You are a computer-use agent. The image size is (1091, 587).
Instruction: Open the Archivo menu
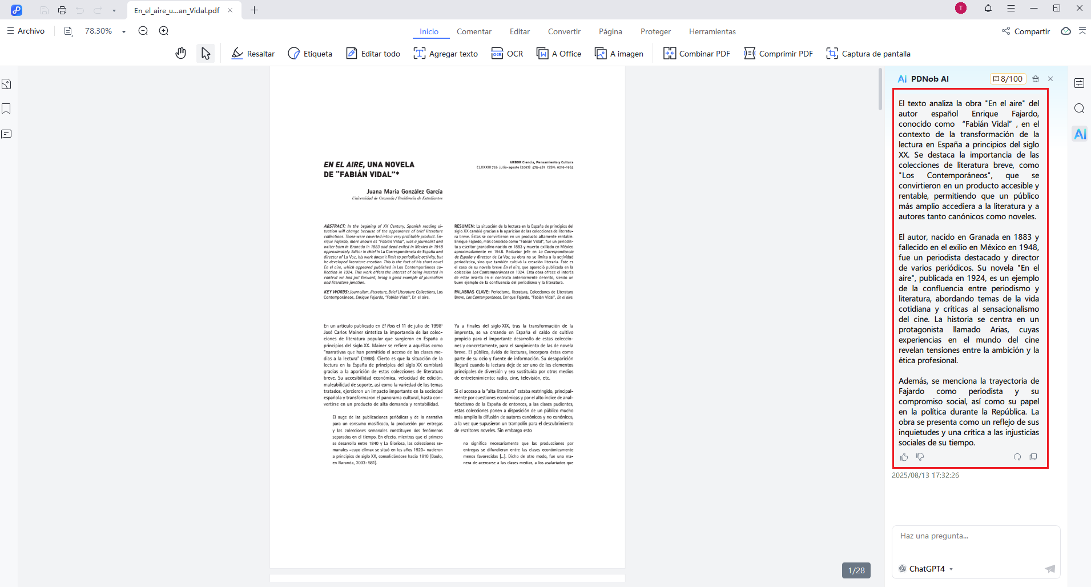(x=26, y=31)
